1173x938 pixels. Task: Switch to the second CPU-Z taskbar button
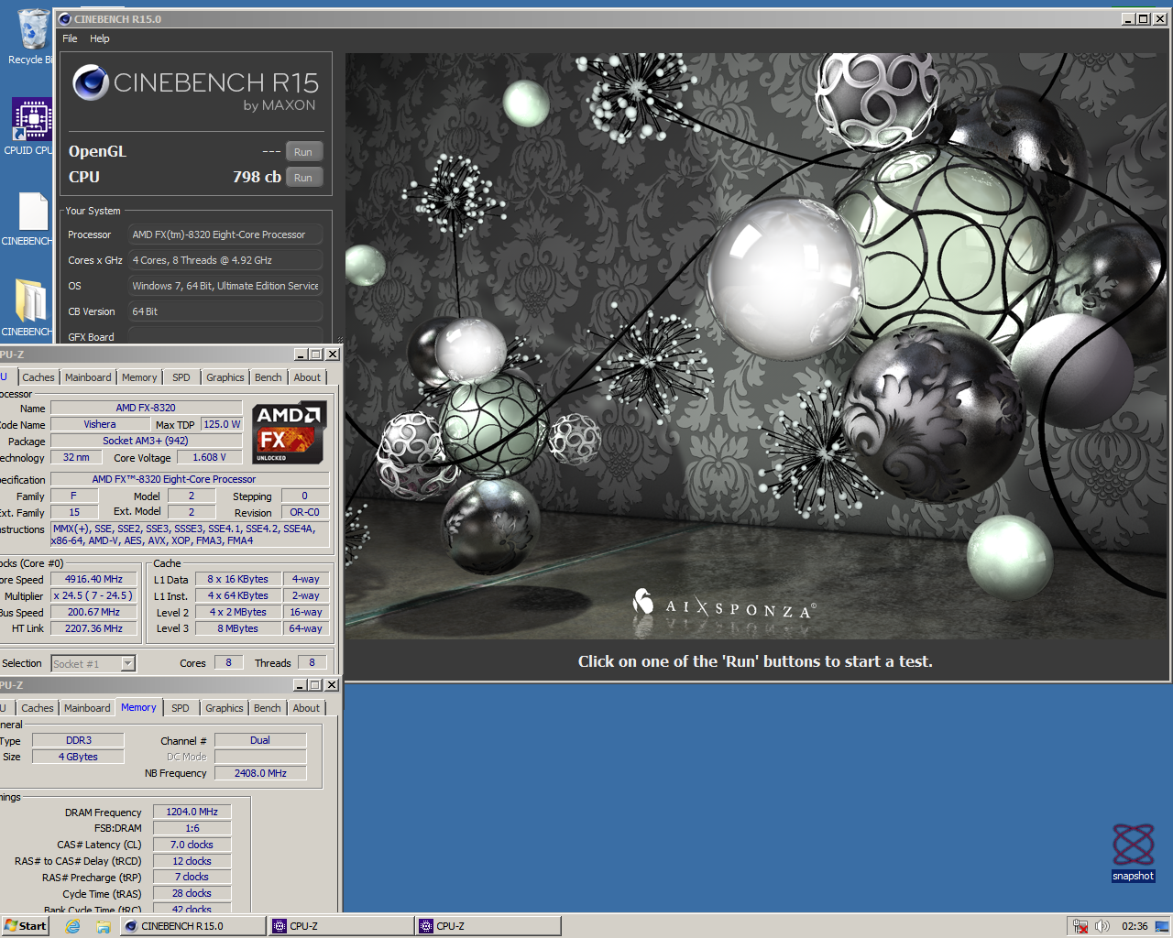488,926
